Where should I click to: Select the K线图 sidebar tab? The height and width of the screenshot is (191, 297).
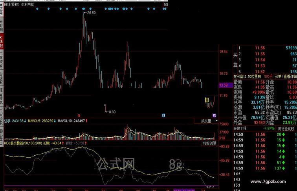[x=1, y=42]
